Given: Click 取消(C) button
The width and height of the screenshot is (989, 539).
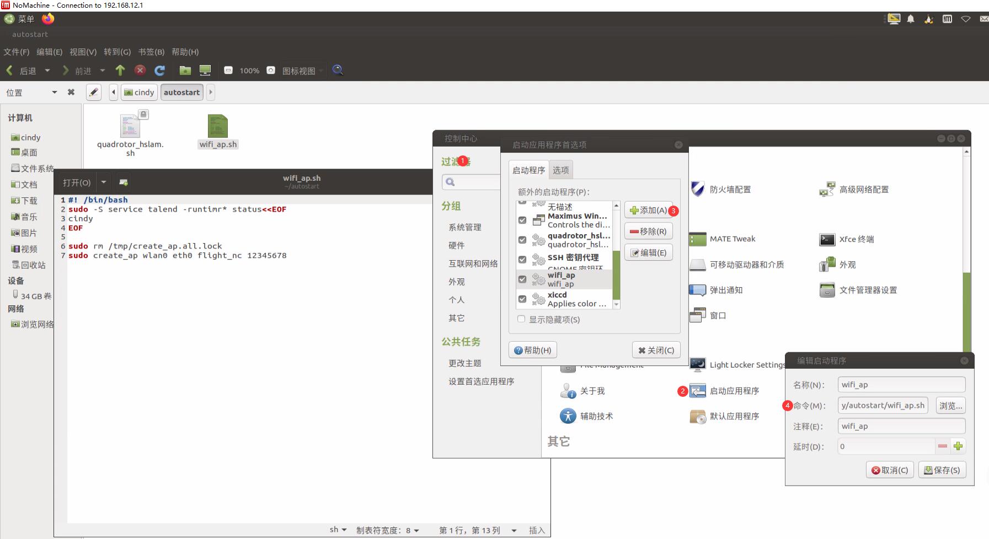Looking at the screenshot, I should click(x=890, y=470).
